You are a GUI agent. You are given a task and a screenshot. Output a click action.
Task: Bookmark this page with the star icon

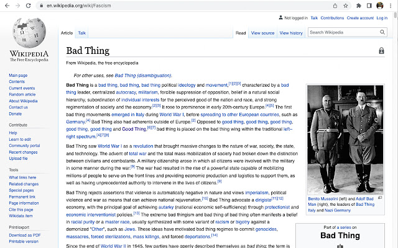click(x=346, y=6)
